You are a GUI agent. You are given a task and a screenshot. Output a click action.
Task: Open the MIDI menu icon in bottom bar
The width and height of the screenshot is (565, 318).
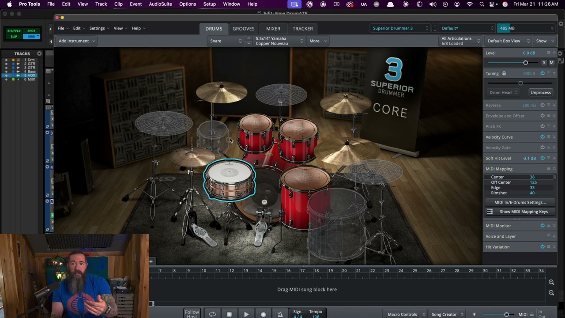531,314
